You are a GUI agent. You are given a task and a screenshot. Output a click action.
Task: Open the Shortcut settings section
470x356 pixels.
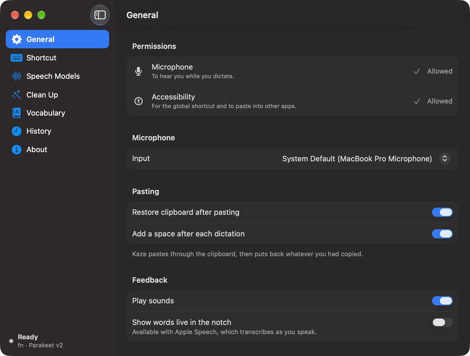[57, 58]
